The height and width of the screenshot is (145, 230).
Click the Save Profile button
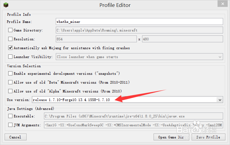(208, 137)
